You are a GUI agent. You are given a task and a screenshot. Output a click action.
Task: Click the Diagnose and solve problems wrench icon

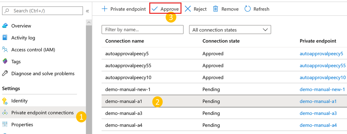(x=5, y=74)
